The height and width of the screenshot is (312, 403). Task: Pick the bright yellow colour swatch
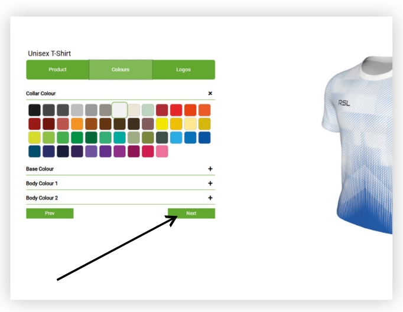pyautogui.click(x=162, y=124)
